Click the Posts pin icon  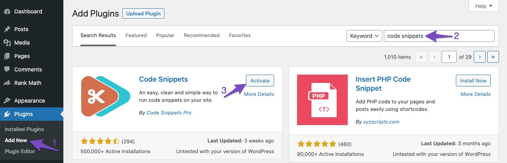pos(7,29)
